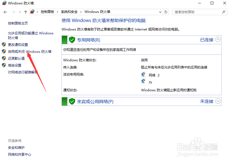Click shield icon beside 启用或关闭 Windows 防火墙
231x162 pixels.
[x=4, y=51]
